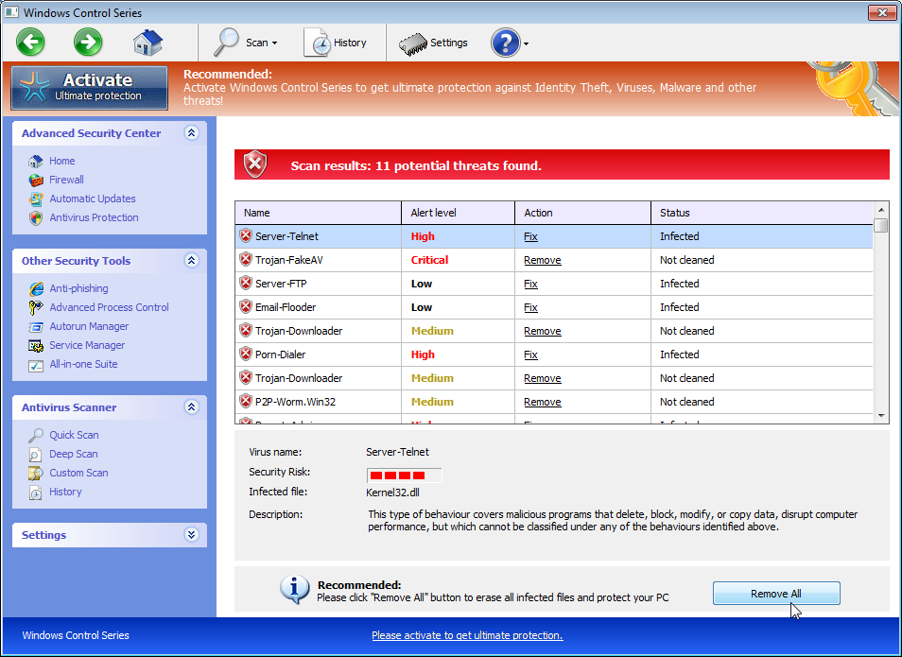Open History under Antivirus Scanner
Viewport: 902px width, 657px height.
pos(65,493)
